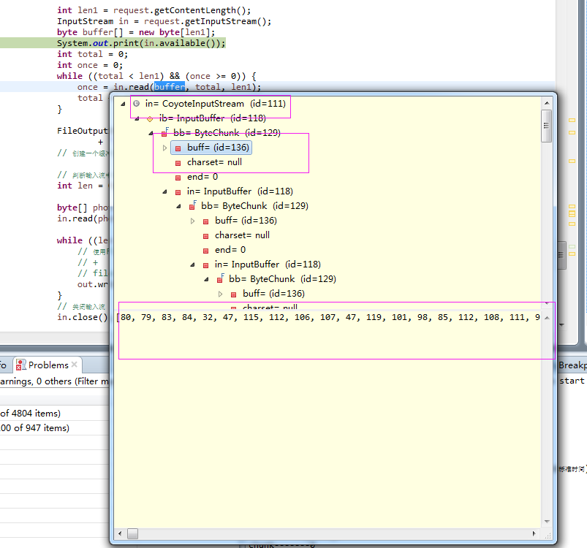Click the red field icon next to end= 0
The height and width of the screenshot is (548, 587).
[x=178, y=177]
